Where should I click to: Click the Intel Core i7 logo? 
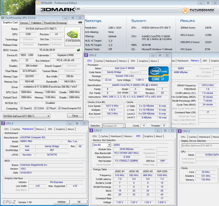158,74
